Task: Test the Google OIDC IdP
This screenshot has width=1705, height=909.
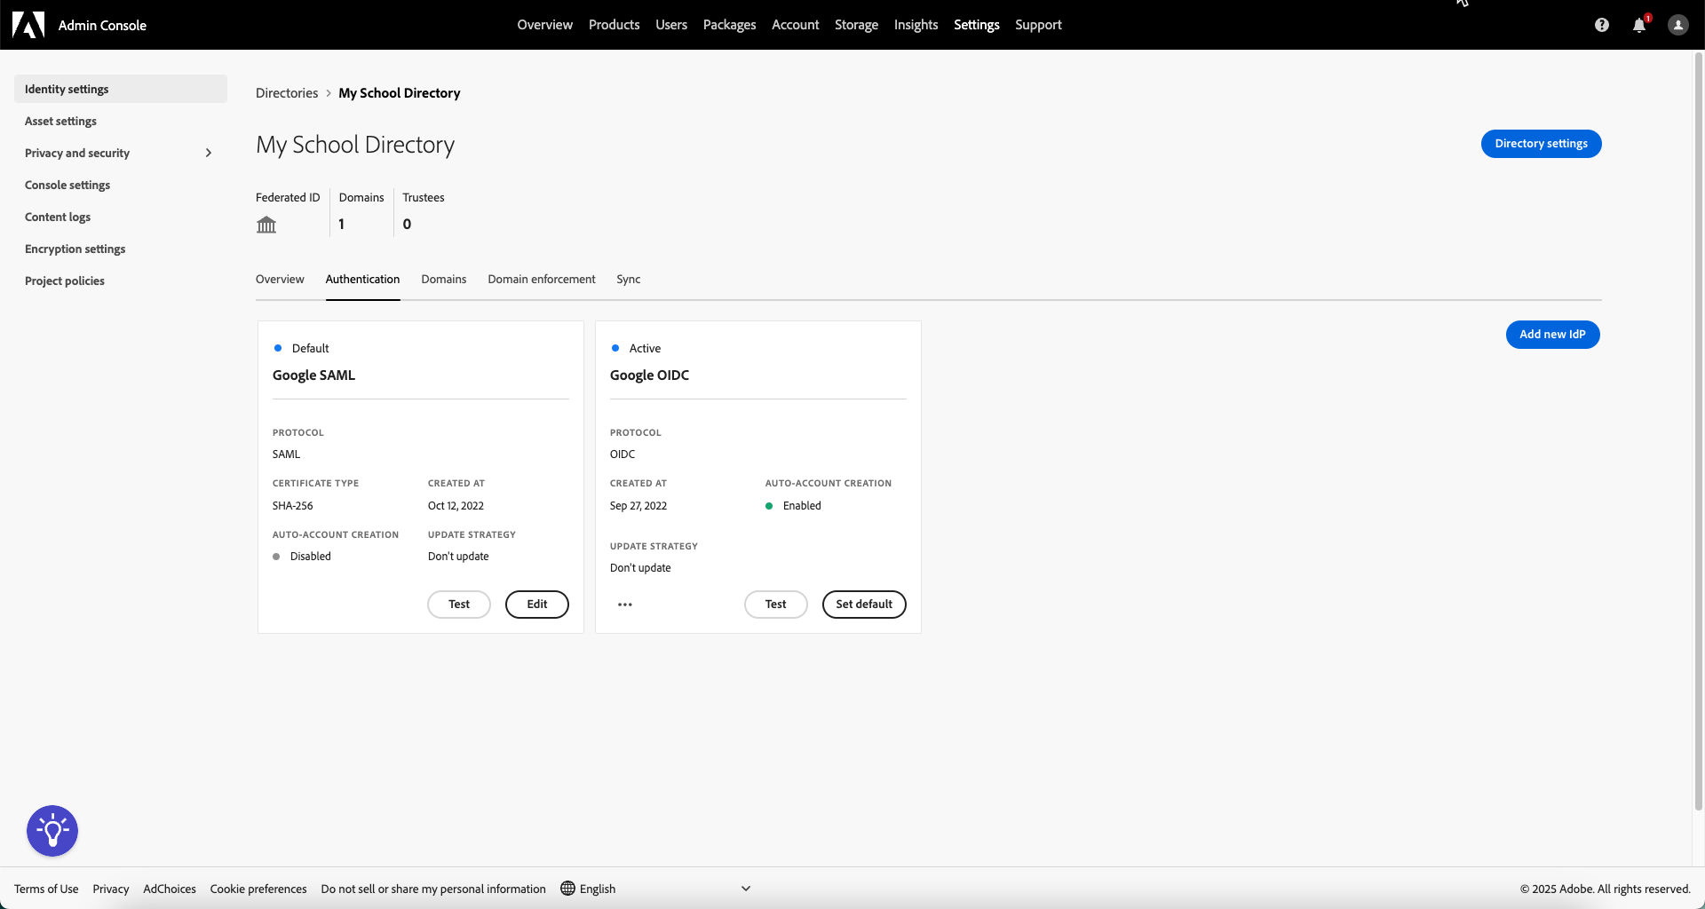Action: click(x=776, y=605)
